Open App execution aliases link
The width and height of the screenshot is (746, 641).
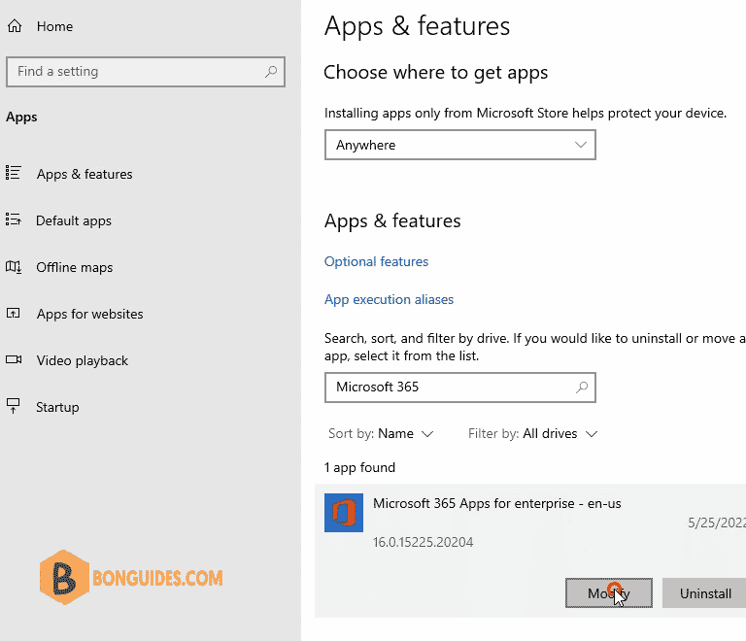[x=389, y=299]
